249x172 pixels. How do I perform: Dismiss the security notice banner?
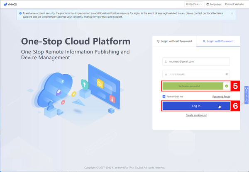232,14
